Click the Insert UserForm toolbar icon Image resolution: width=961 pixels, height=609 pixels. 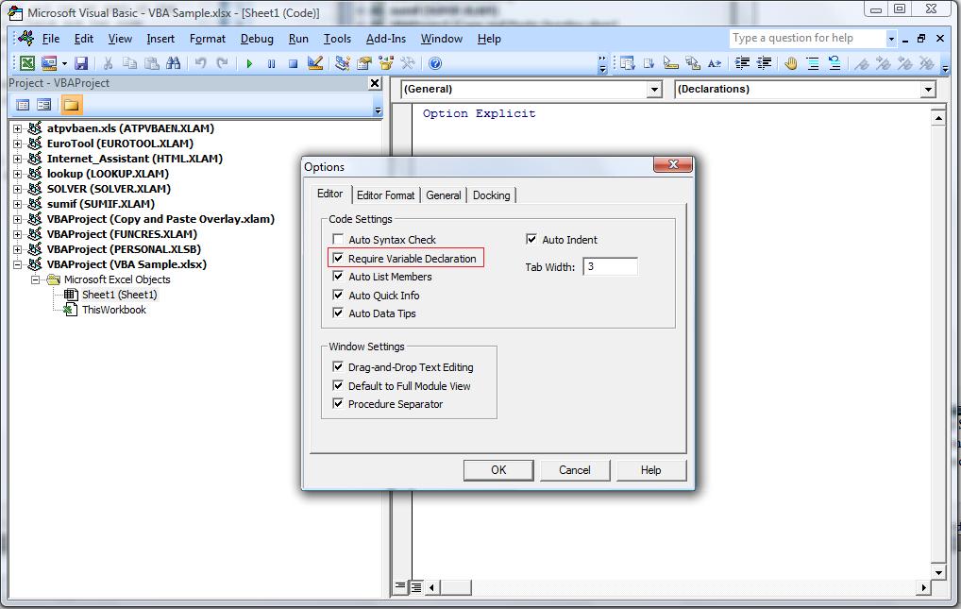49,63
